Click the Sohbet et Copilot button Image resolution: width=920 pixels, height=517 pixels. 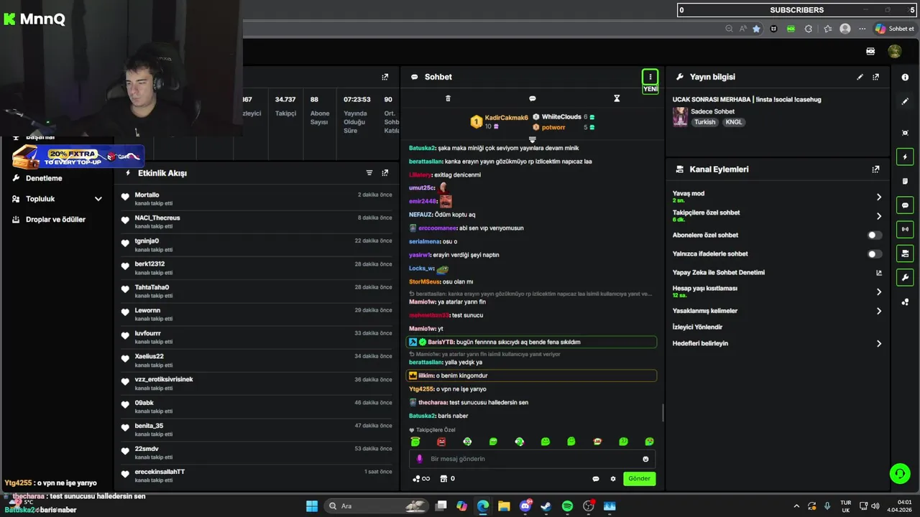click(895, 29)
